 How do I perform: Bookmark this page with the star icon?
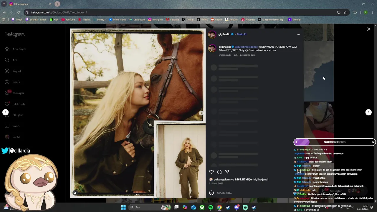345,12
